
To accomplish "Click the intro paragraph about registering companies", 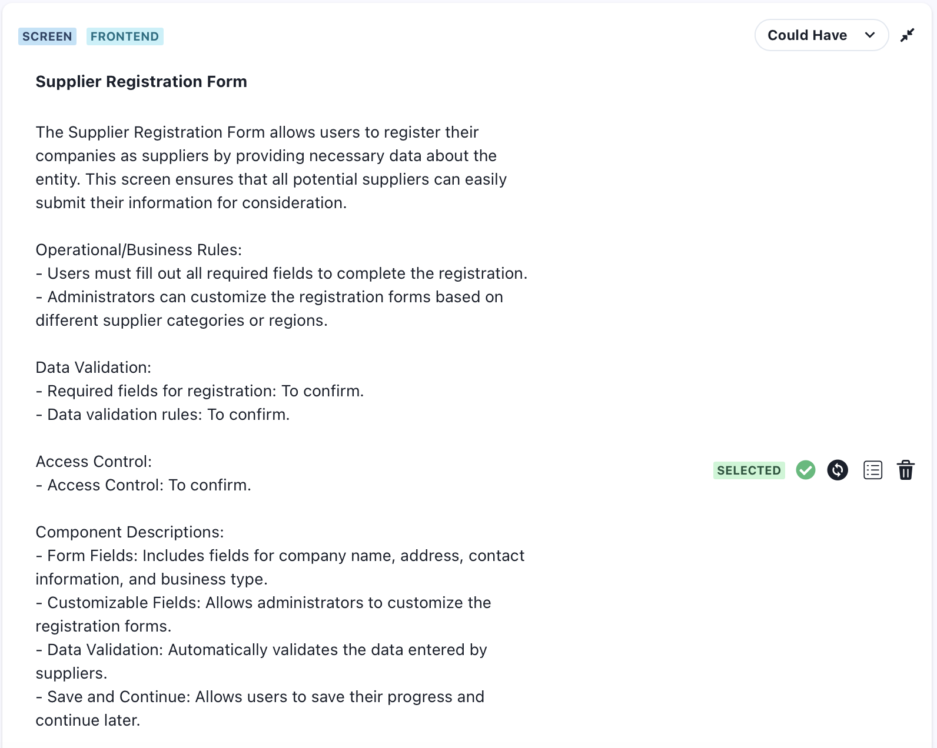I will pos(271,168).
